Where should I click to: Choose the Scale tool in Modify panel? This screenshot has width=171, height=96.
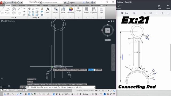[x=33, y=15]
